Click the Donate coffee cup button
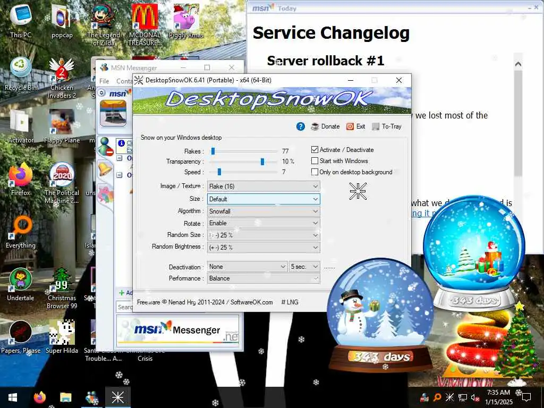544x408 pixels. pos(325,126)
